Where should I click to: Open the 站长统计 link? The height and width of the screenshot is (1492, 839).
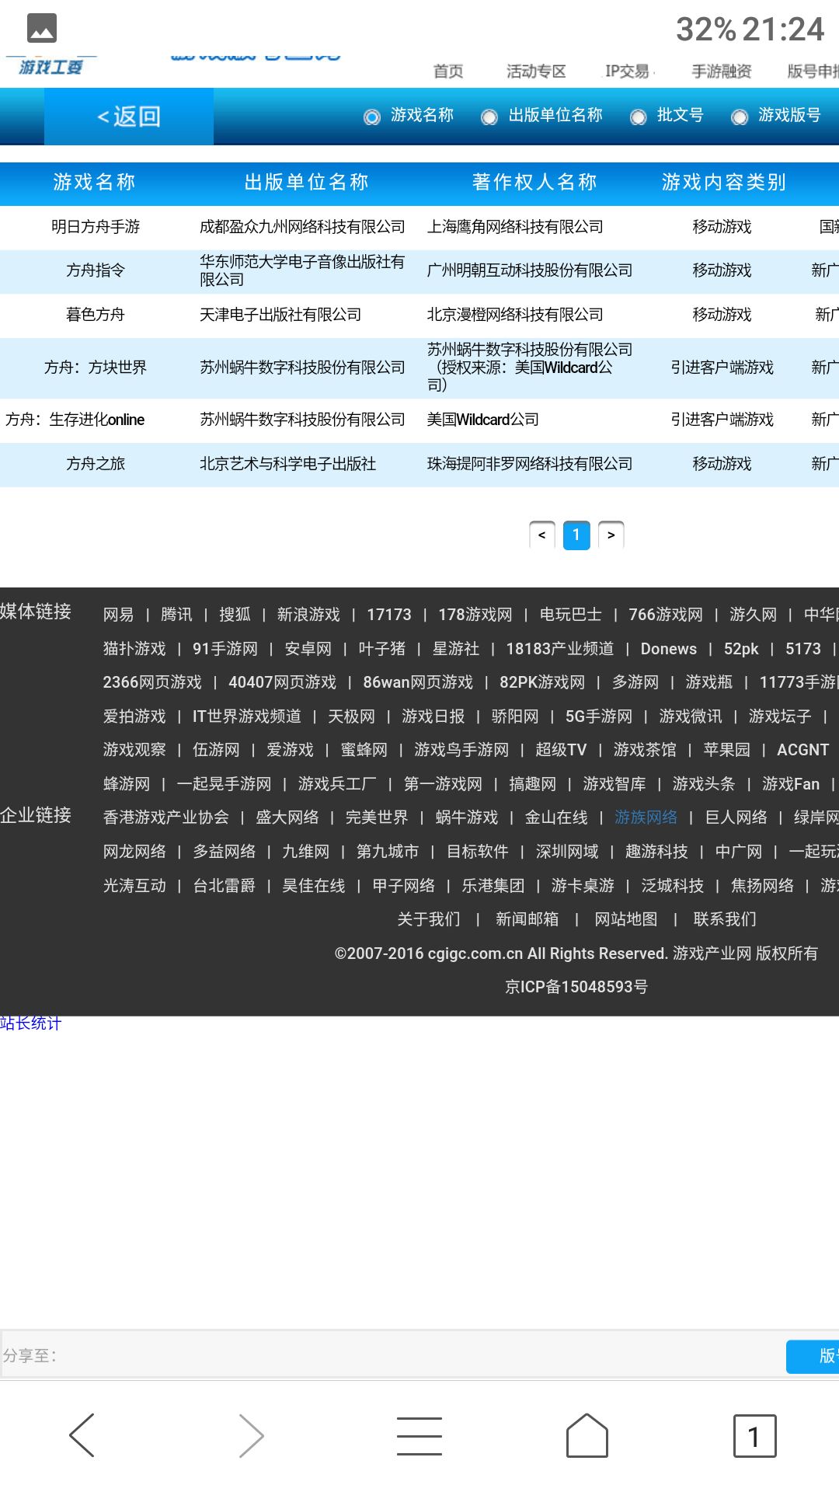[x=31, y=1023]
